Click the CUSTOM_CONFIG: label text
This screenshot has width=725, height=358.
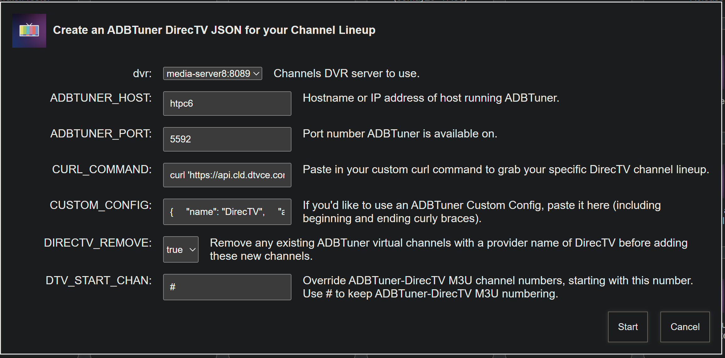101,205
